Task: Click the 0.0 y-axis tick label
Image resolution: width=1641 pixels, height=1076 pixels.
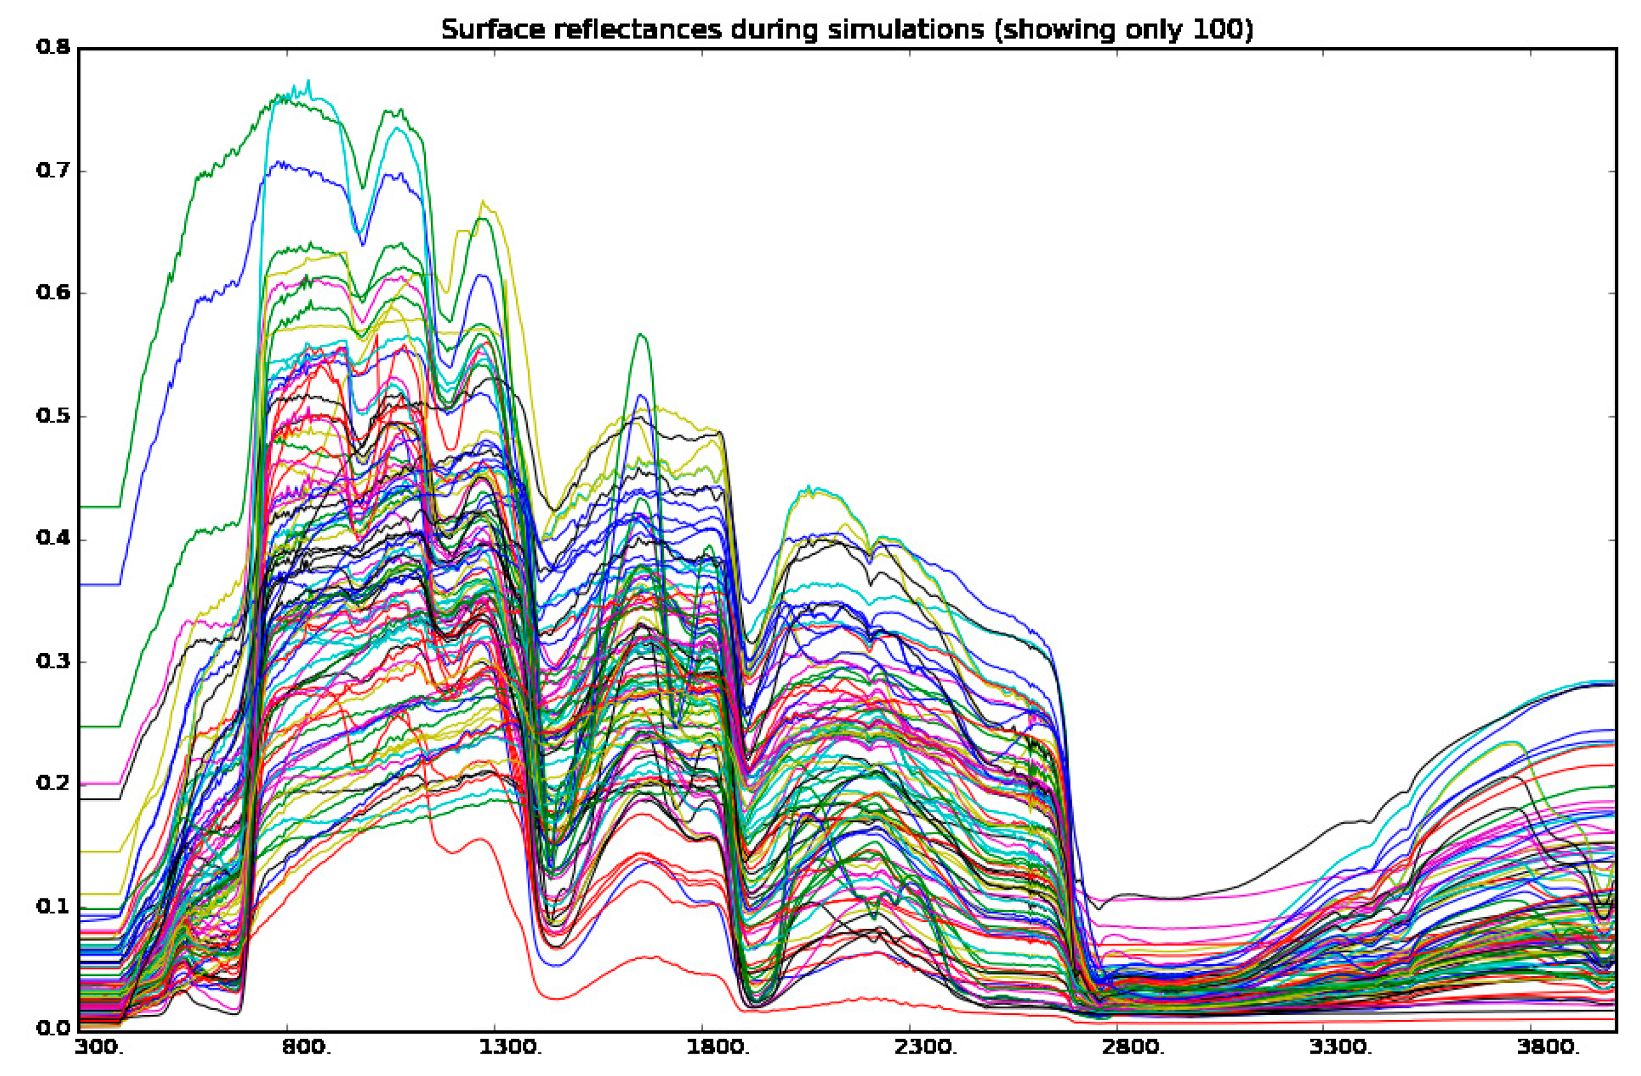Action: pos(54,1027)
